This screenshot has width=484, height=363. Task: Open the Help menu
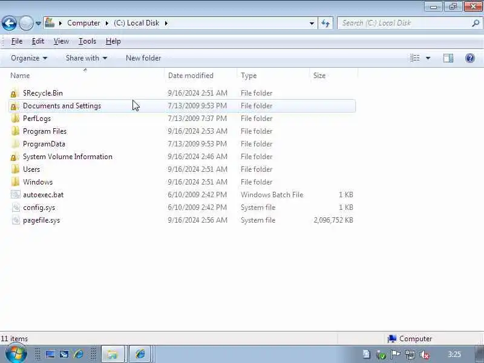pyautogui.click(x=113, y=41)
